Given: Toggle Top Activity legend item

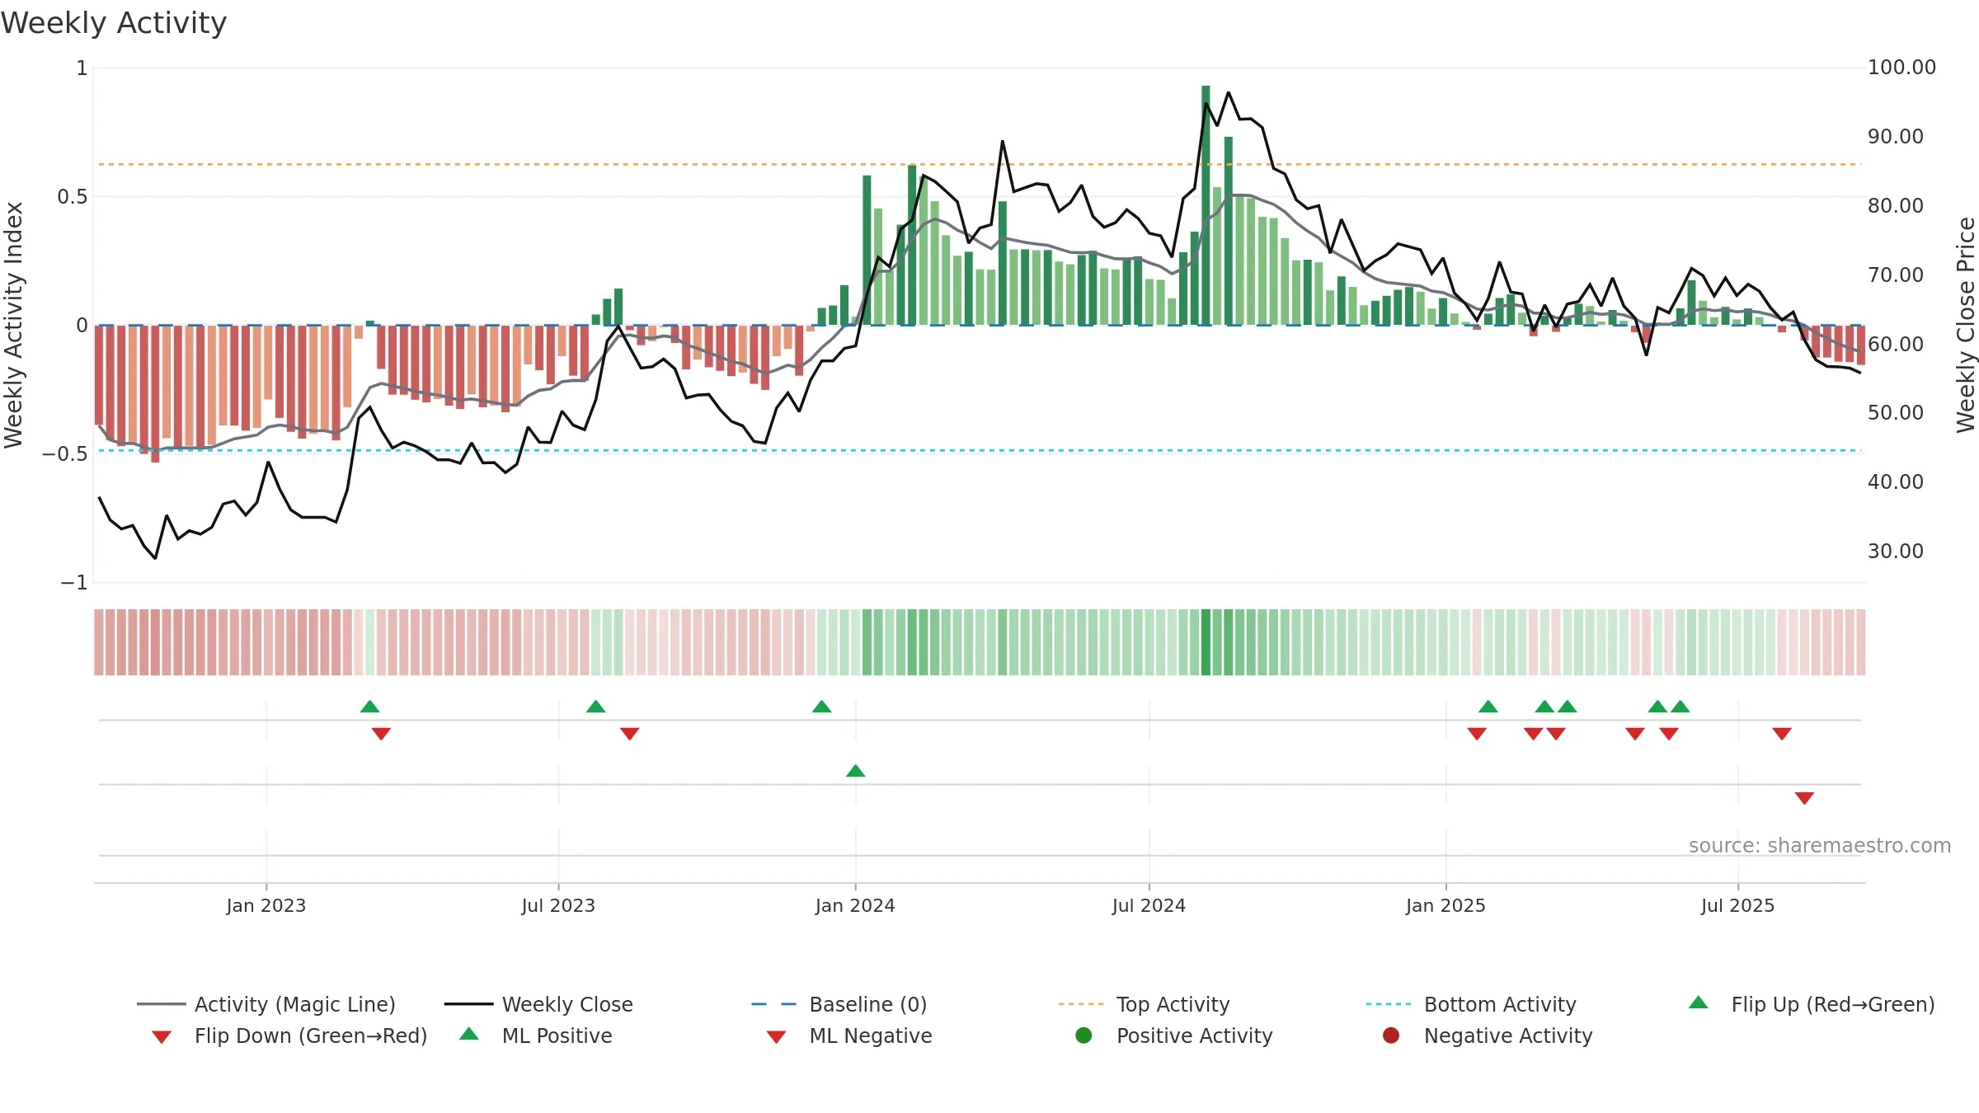Looking at the screenshot, I should click(x=1144, y=1004).
